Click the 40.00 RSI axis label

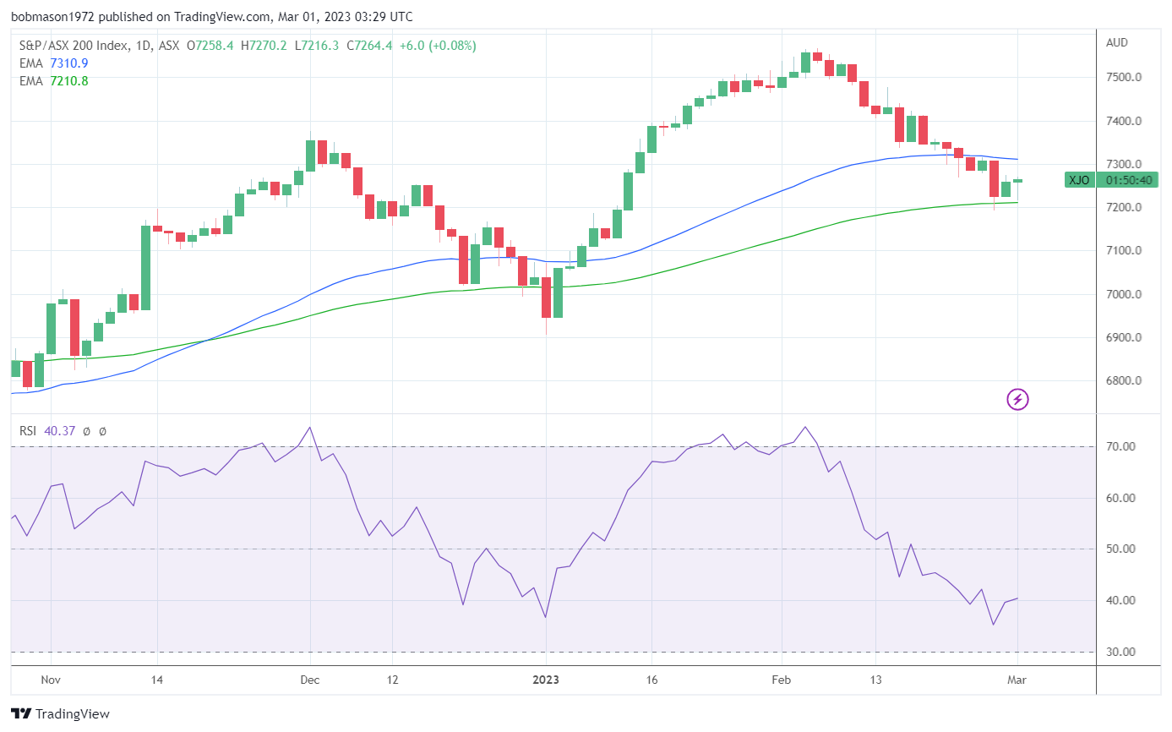point(1120,601)
